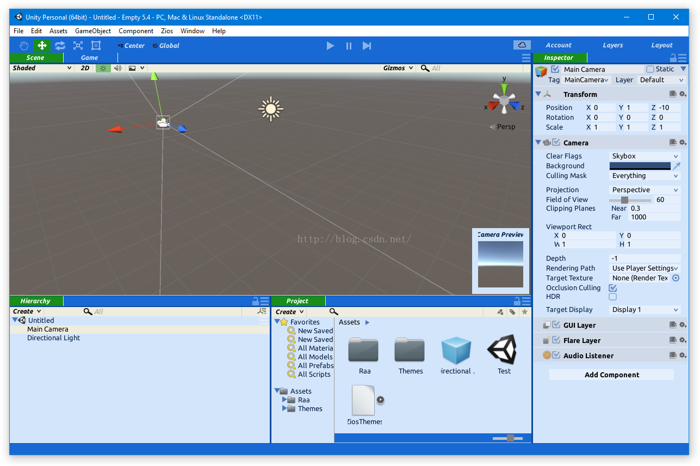Viewport: 700px width, 466px height.
Task: Click the scene orientation gizmo cube
Action: (x=504, y=101)
